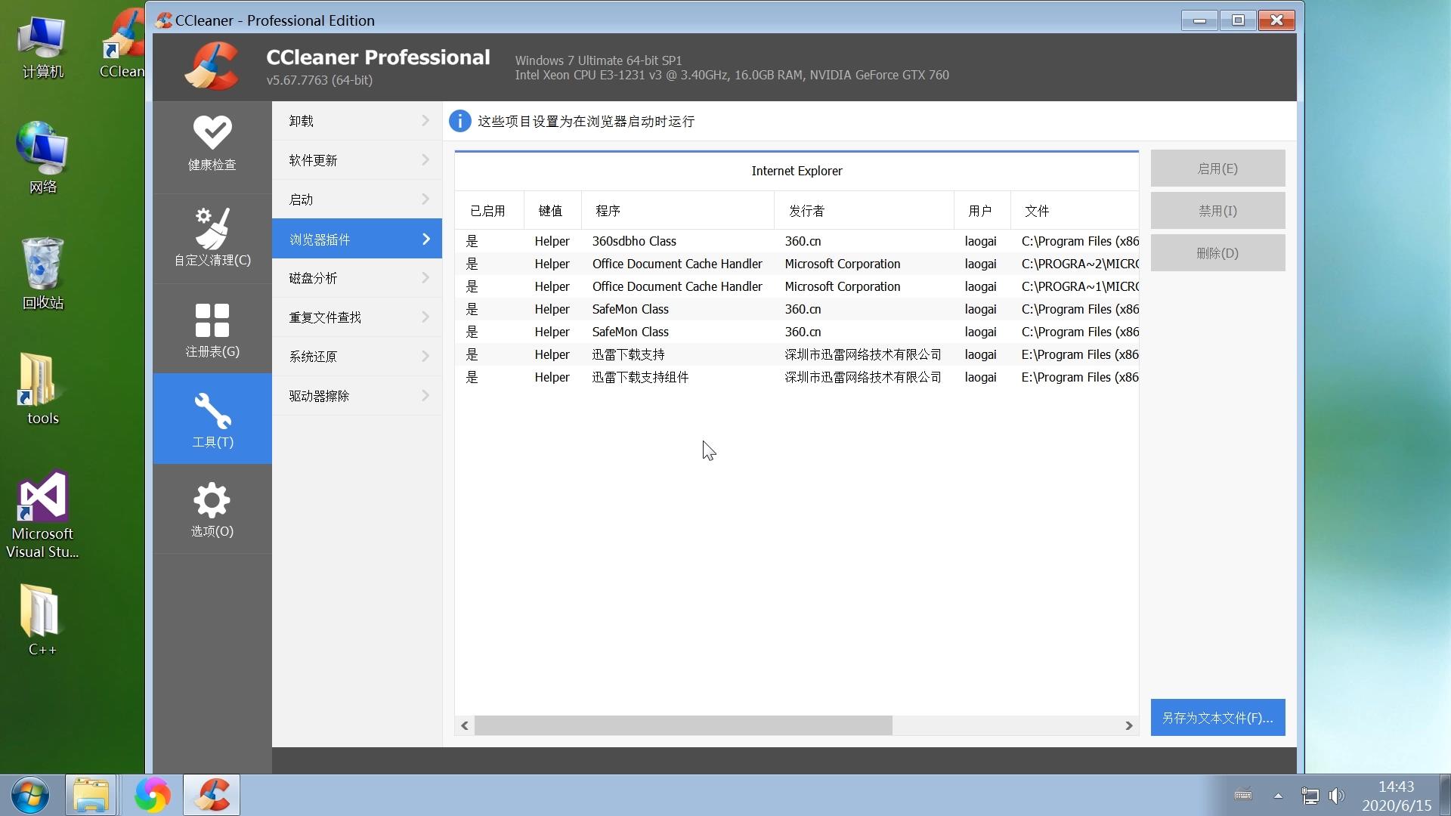Click the CCleaner logo in header

(x=212, y=66)
